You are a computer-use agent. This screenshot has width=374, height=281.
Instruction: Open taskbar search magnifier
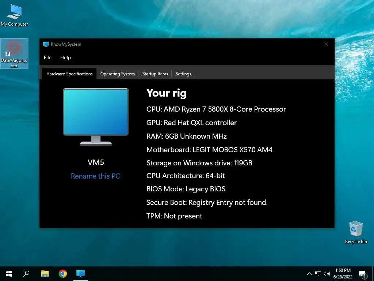[26, 274]
